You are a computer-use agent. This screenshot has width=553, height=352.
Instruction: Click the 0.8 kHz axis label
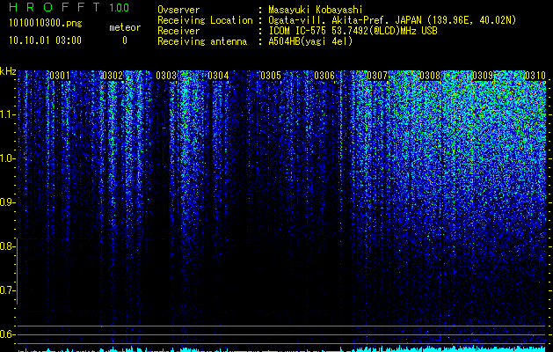(7, 246)
